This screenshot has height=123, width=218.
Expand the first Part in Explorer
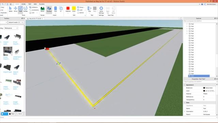[x=187, y=24]
